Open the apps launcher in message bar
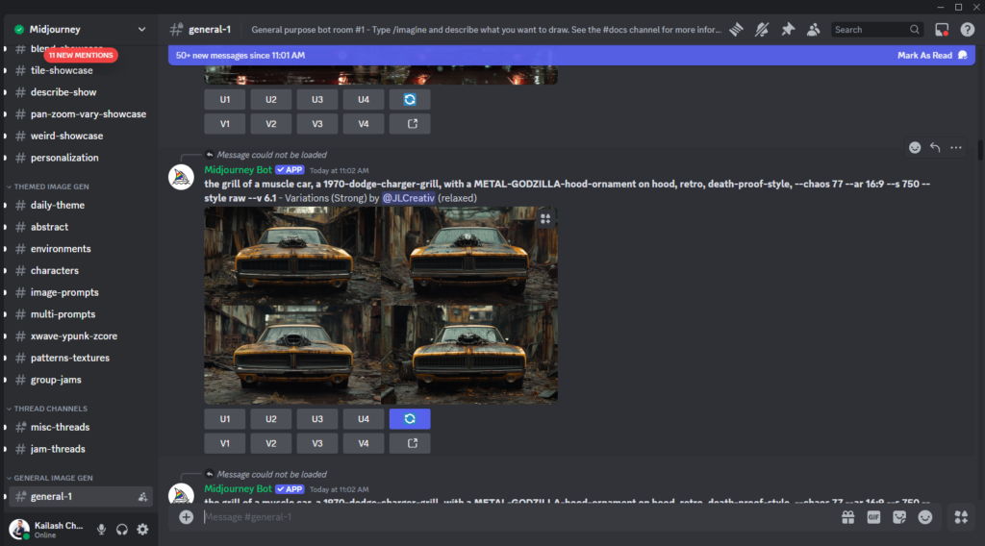The image size is (985, 546). [x=961, y=517]
